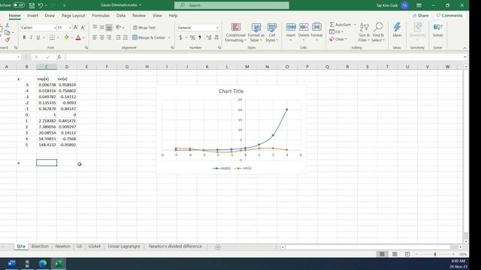Click the AutoSum button
This screenshot has height=270, width=481.
coord(340,25)
